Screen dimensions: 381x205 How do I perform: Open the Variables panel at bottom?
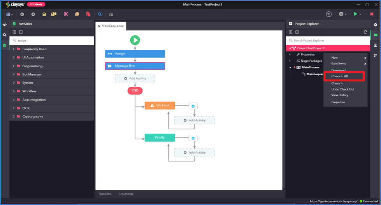coord(105,194)
